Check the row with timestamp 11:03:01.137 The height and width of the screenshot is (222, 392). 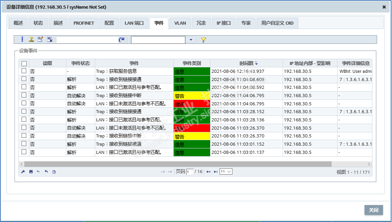point(24,152)
